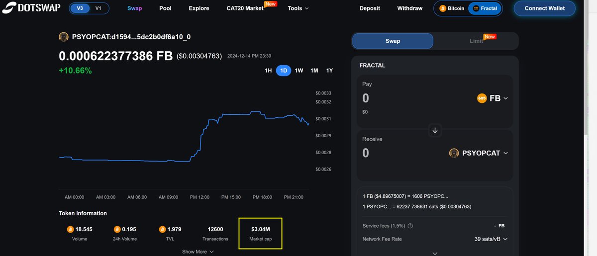Select the 1D chart range
The width and height of the screenshot is (597, 256).
pyautogui.click(x=284, y=71)
